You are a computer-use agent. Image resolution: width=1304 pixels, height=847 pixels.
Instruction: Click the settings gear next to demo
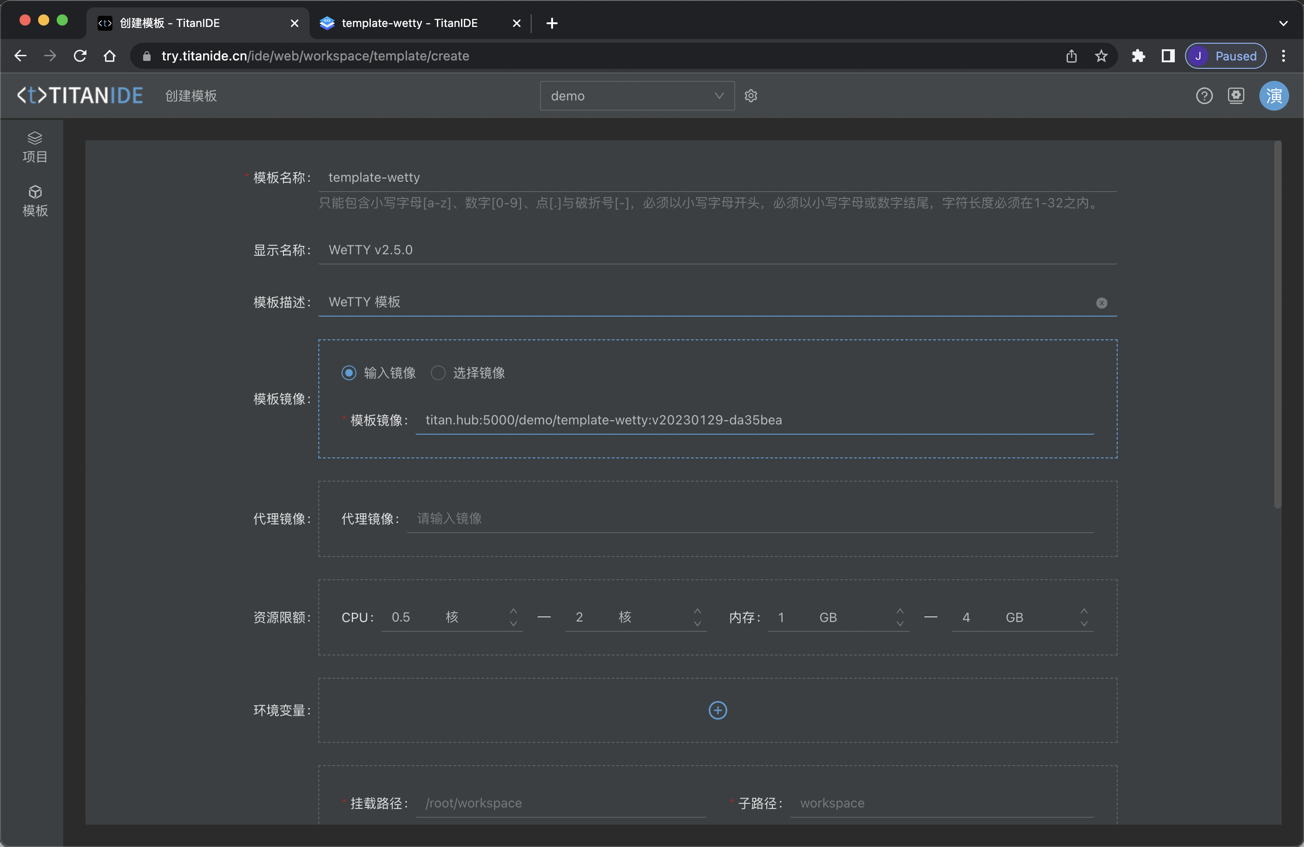751,96
